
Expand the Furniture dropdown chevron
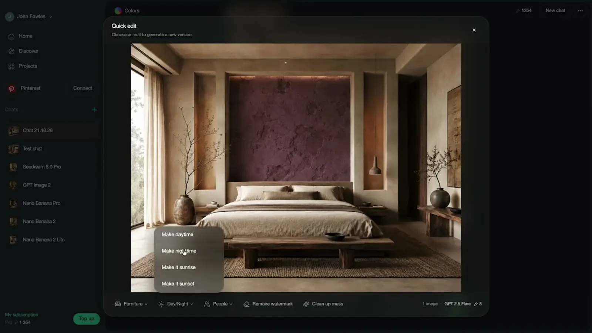[146, 304]
